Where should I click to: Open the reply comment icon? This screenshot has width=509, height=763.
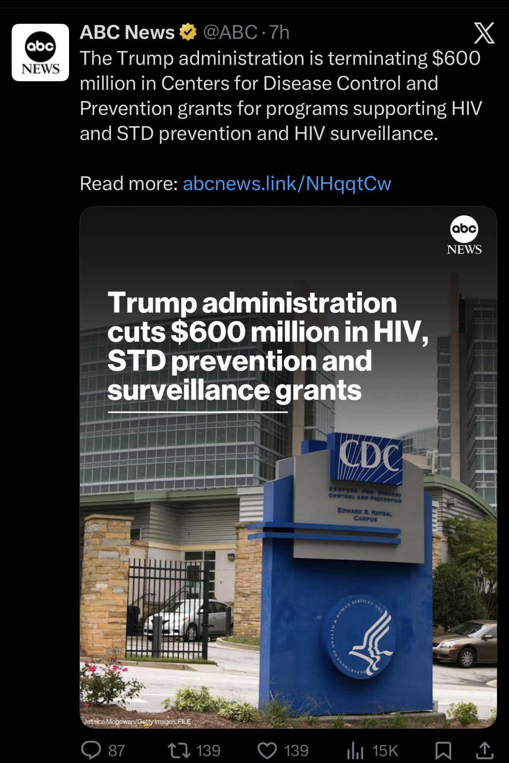coord(91,750)
